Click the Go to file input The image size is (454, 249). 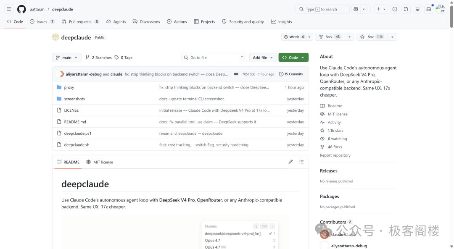[x=214, y=58]
